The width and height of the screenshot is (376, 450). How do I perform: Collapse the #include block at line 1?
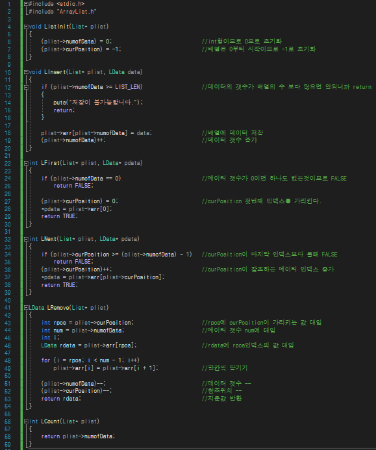click(26, 4)
